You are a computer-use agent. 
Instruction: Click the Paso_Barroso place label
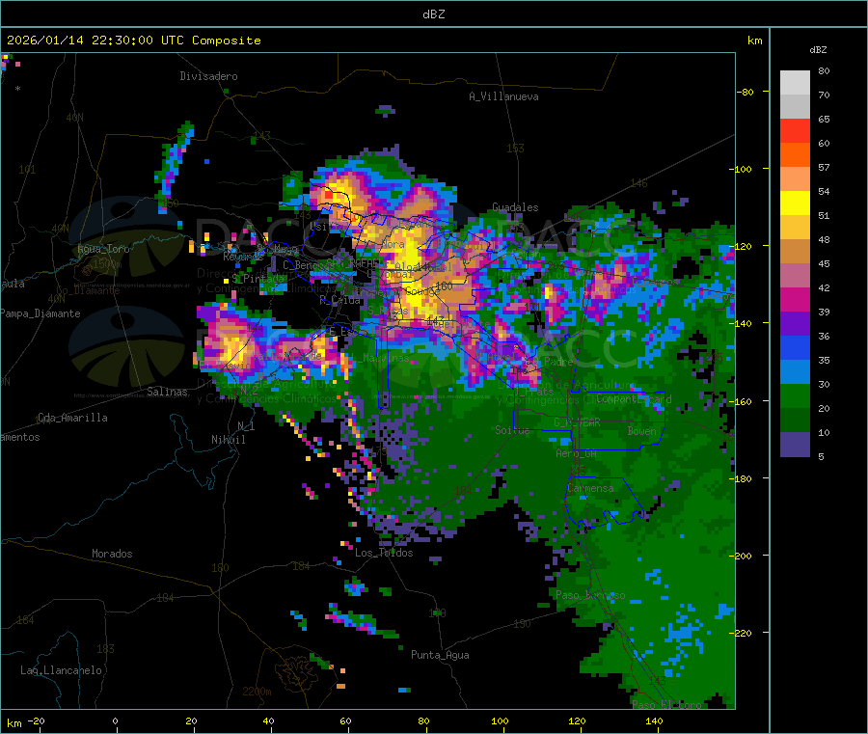pyautogui.click(x=590, y=595)
